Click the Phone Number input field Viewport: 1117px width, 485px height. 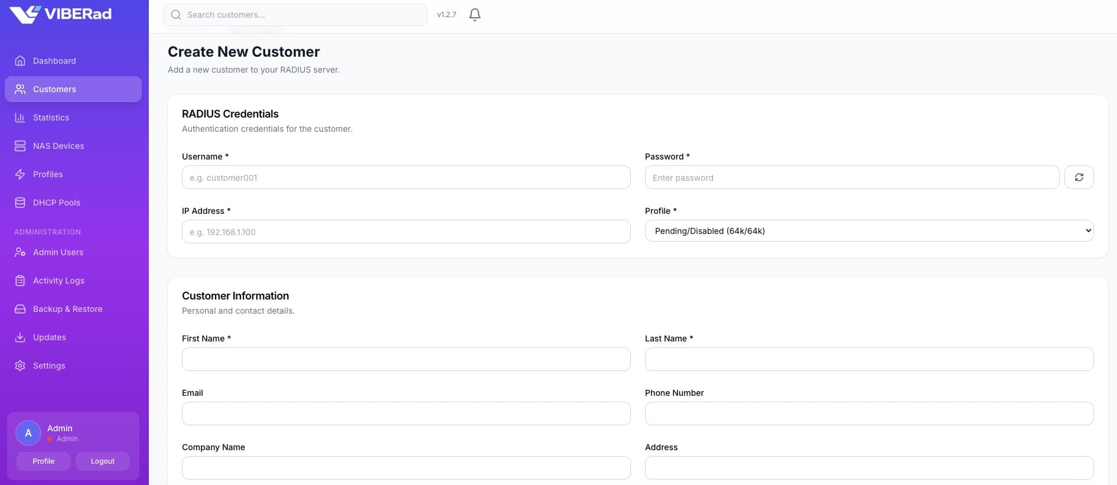[869, 414]
